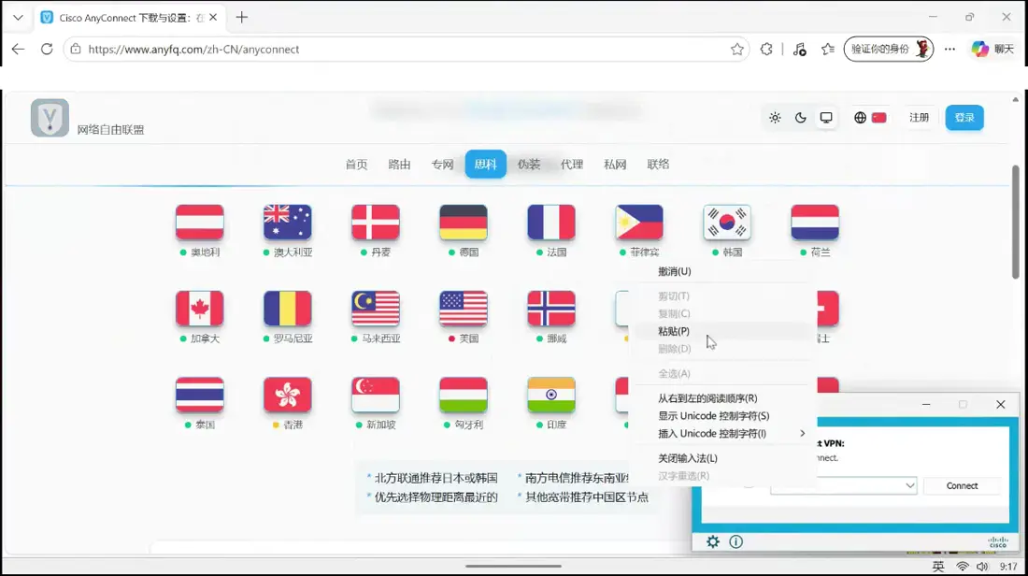Open the 专网 tab
1028x576 pixels.
(x=443, y=165)
